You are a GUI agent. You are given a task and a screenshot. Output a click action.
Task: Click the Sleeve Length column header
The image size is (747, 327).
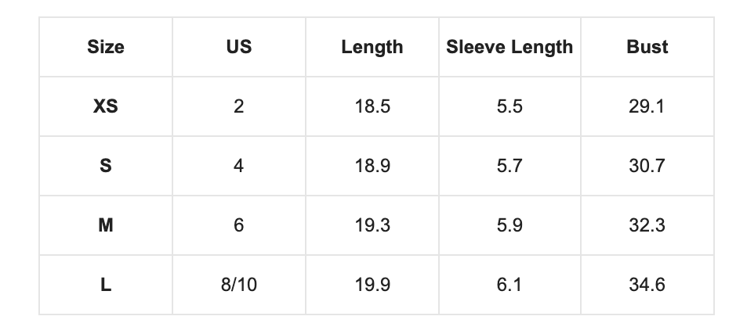coord(509,47)
